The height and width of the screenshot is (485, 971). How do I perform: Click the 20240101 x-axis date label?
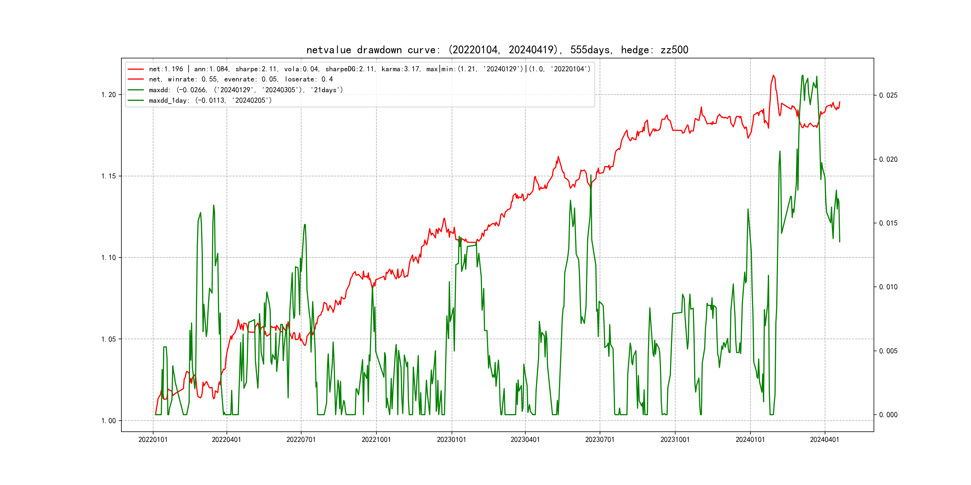coord(750,440)
